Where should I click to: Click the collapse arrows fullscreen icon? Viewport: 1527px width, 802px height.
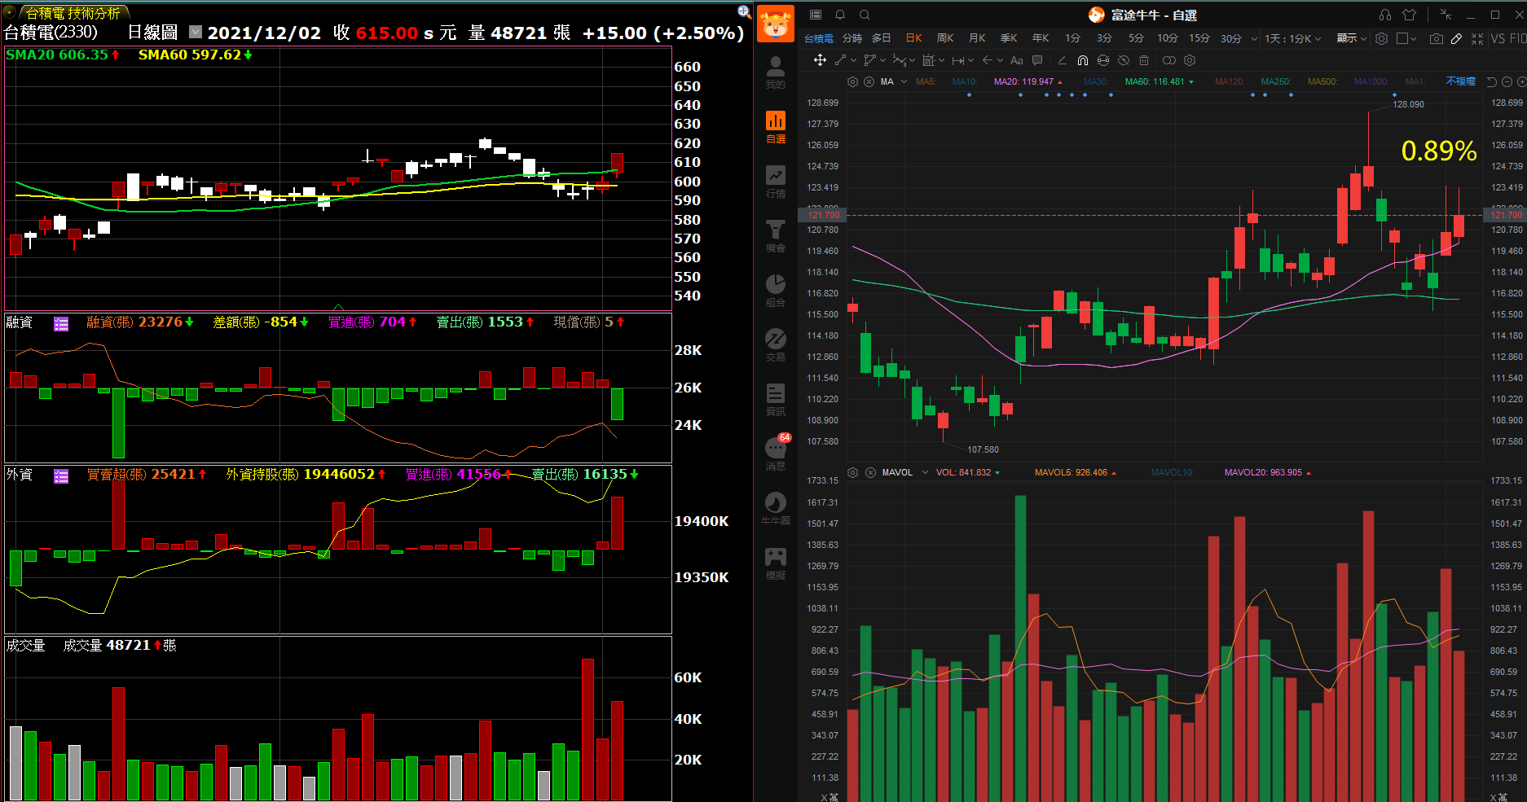tap(1477, 38)
